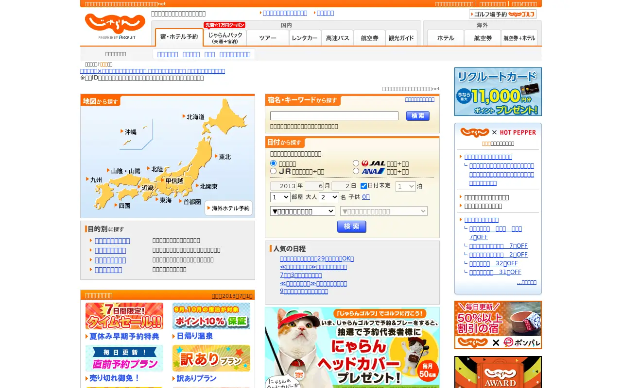Click 検索 button next to keyword field
Image resolution: width=622 pixels, height=388 pixels.
[x=418, y=116]
